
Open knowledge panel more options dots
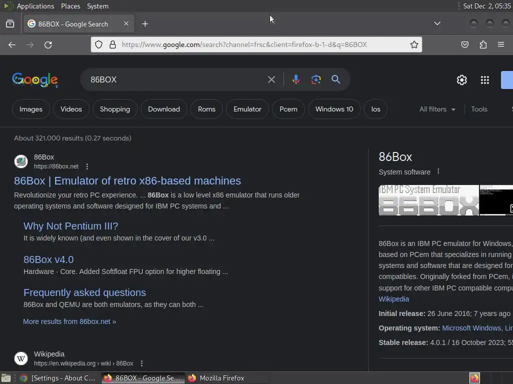(x=438, y=171)
